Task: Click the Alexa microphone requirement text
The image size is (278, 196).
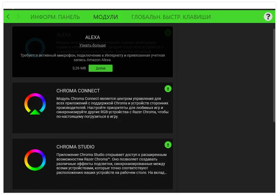Action: pos(92,58)
